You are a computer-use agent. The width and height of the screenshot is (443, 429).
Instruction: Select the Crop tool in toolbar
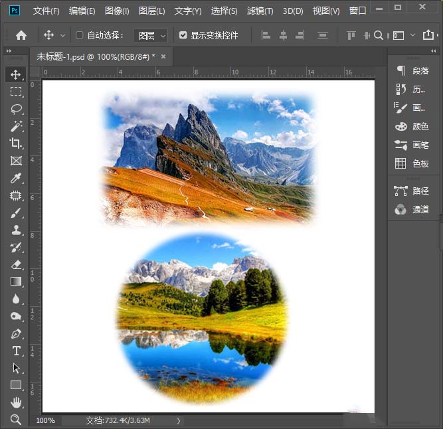(x=16, y=143)
